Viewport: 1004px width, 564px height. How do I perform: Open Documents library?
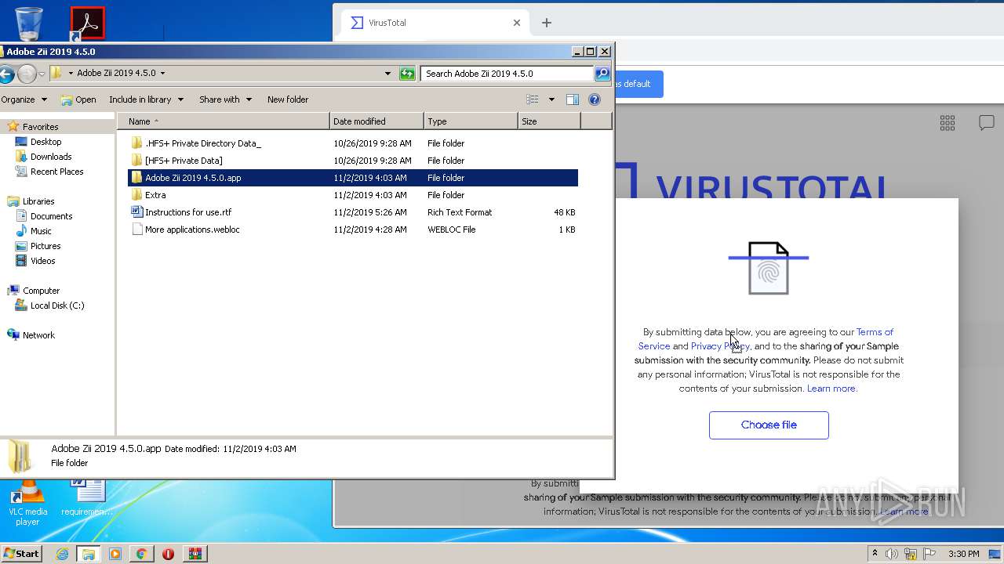click(x=51, y=216)
